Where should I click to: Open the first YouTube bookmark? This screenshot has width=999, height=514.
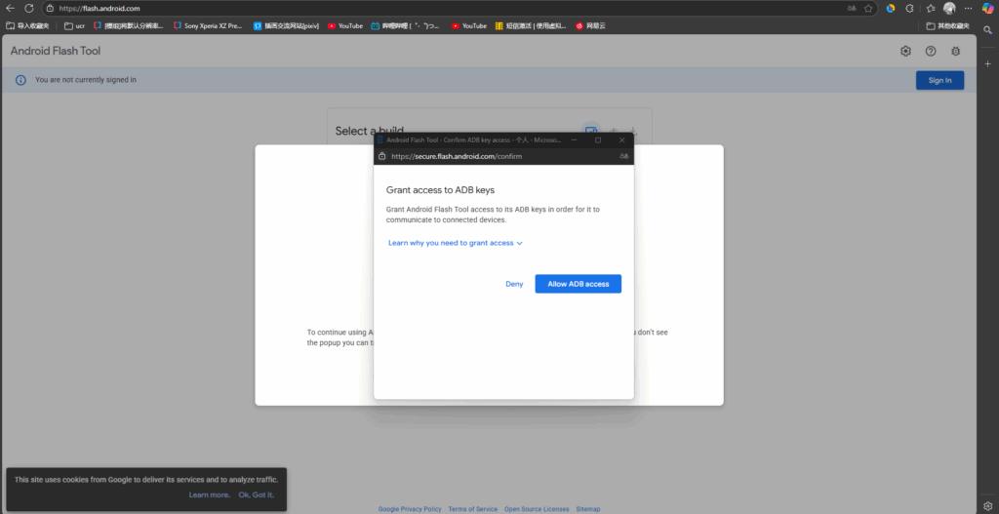coord(344,26)
